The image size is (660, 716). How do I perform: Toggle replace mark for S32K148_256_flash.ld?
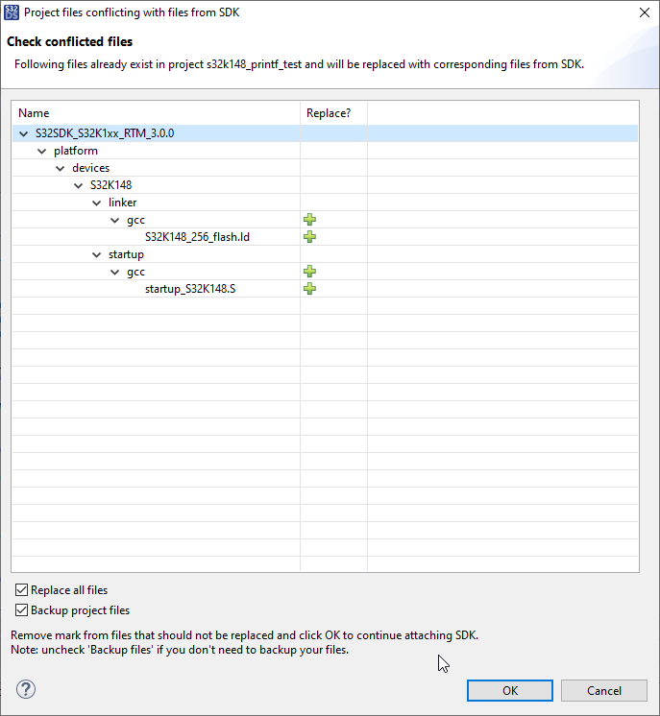309,237
